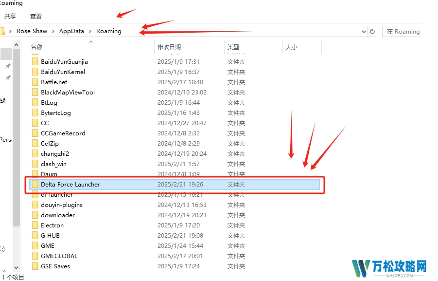Viewport: 438px width, 281px height.
Task: Select Rose Shaw in the breadcrumb path
Action: pyautogui.click(x=32, y=31)
